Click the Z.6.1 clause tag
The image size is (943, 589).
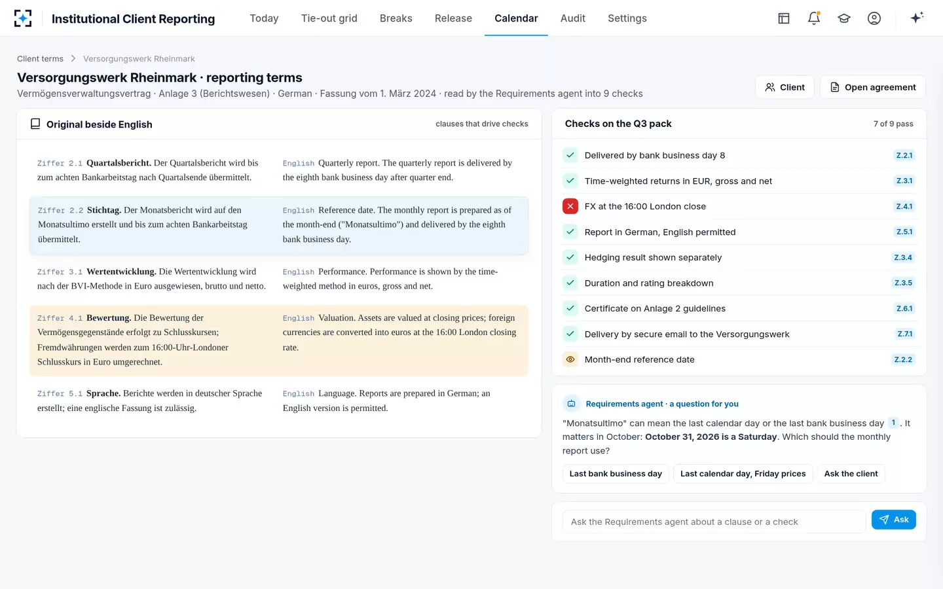pyautogui.click(x=904, y=308)
